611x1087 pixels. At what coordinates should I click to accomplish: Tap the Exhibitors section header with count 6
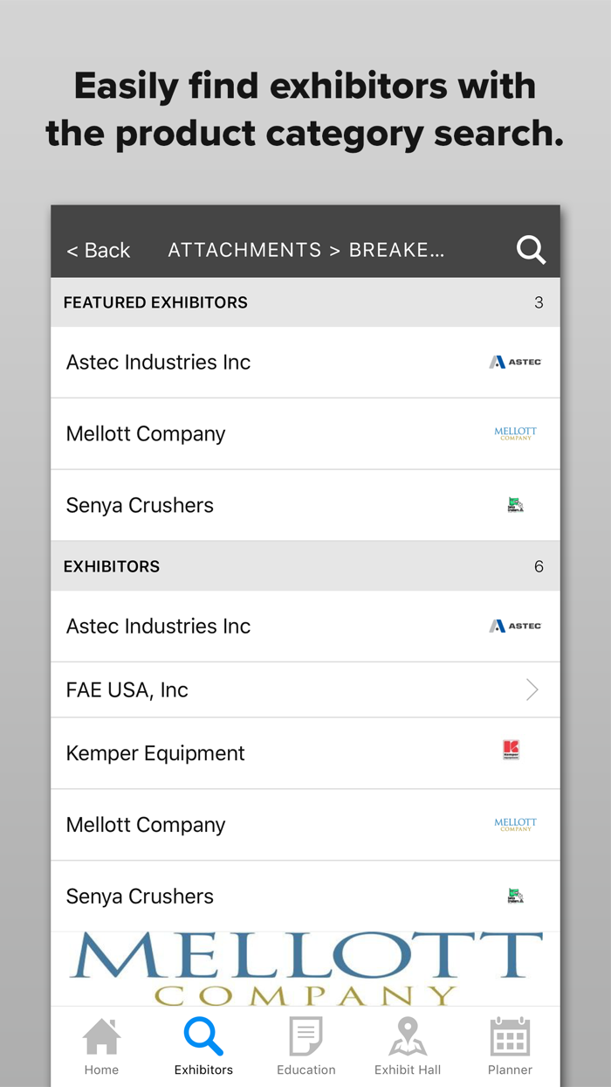pos(112,566)
